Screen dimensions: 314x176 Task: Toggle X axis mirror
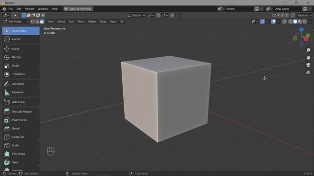tap(278, 15)
